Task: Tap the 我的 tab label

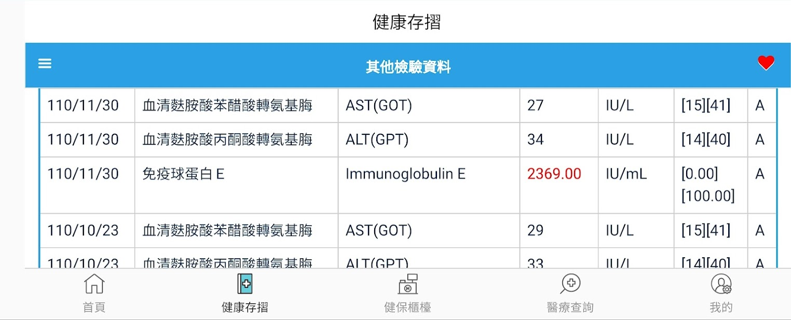Action: pos(721,308)
